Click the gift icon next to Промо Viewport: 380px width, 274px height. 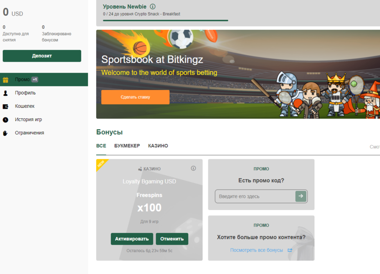[5, 80]
